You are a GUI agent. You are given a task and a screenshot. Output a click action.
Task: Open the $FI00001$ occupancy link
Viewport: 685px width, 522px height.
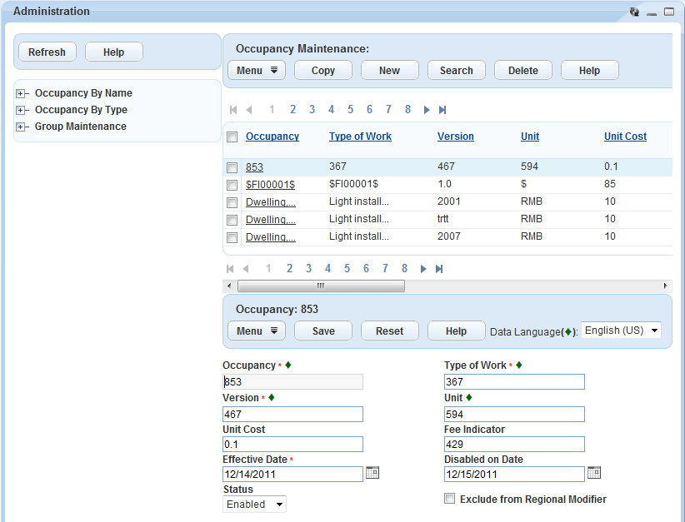270,184
